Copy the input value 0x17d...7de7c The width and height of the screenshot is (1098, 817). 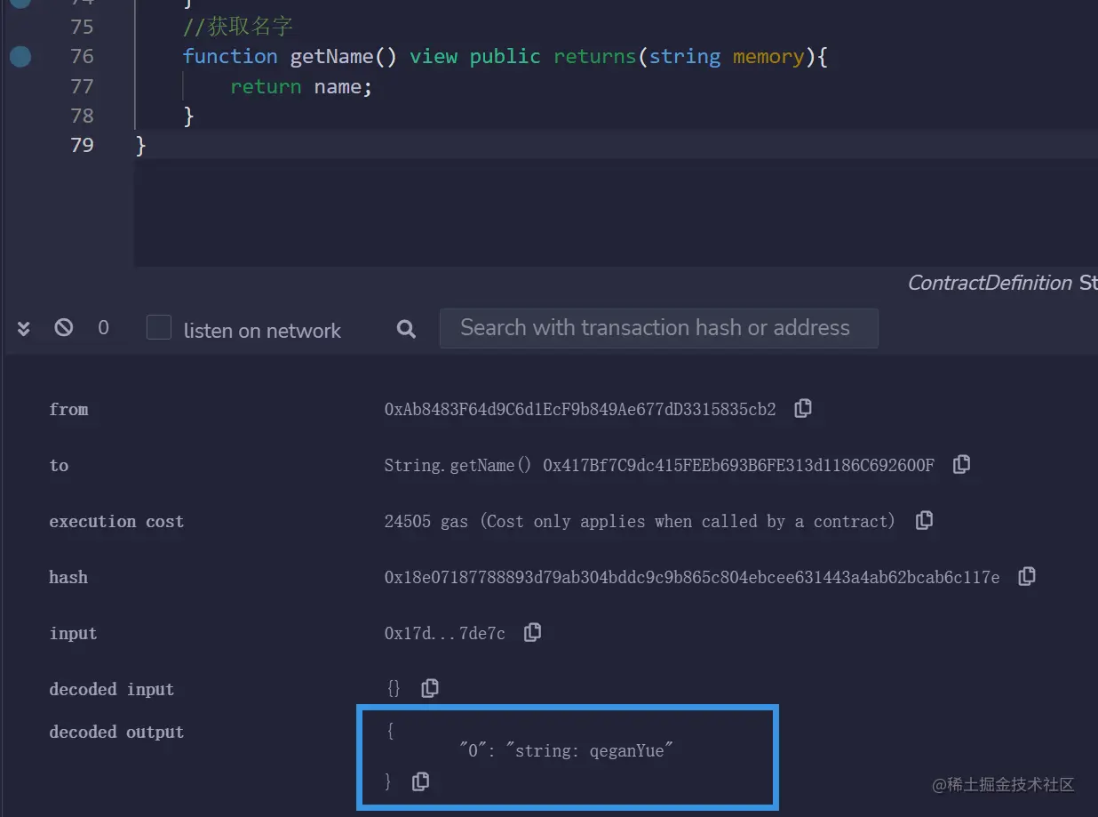pyautogui.click(x=532, y=632)
